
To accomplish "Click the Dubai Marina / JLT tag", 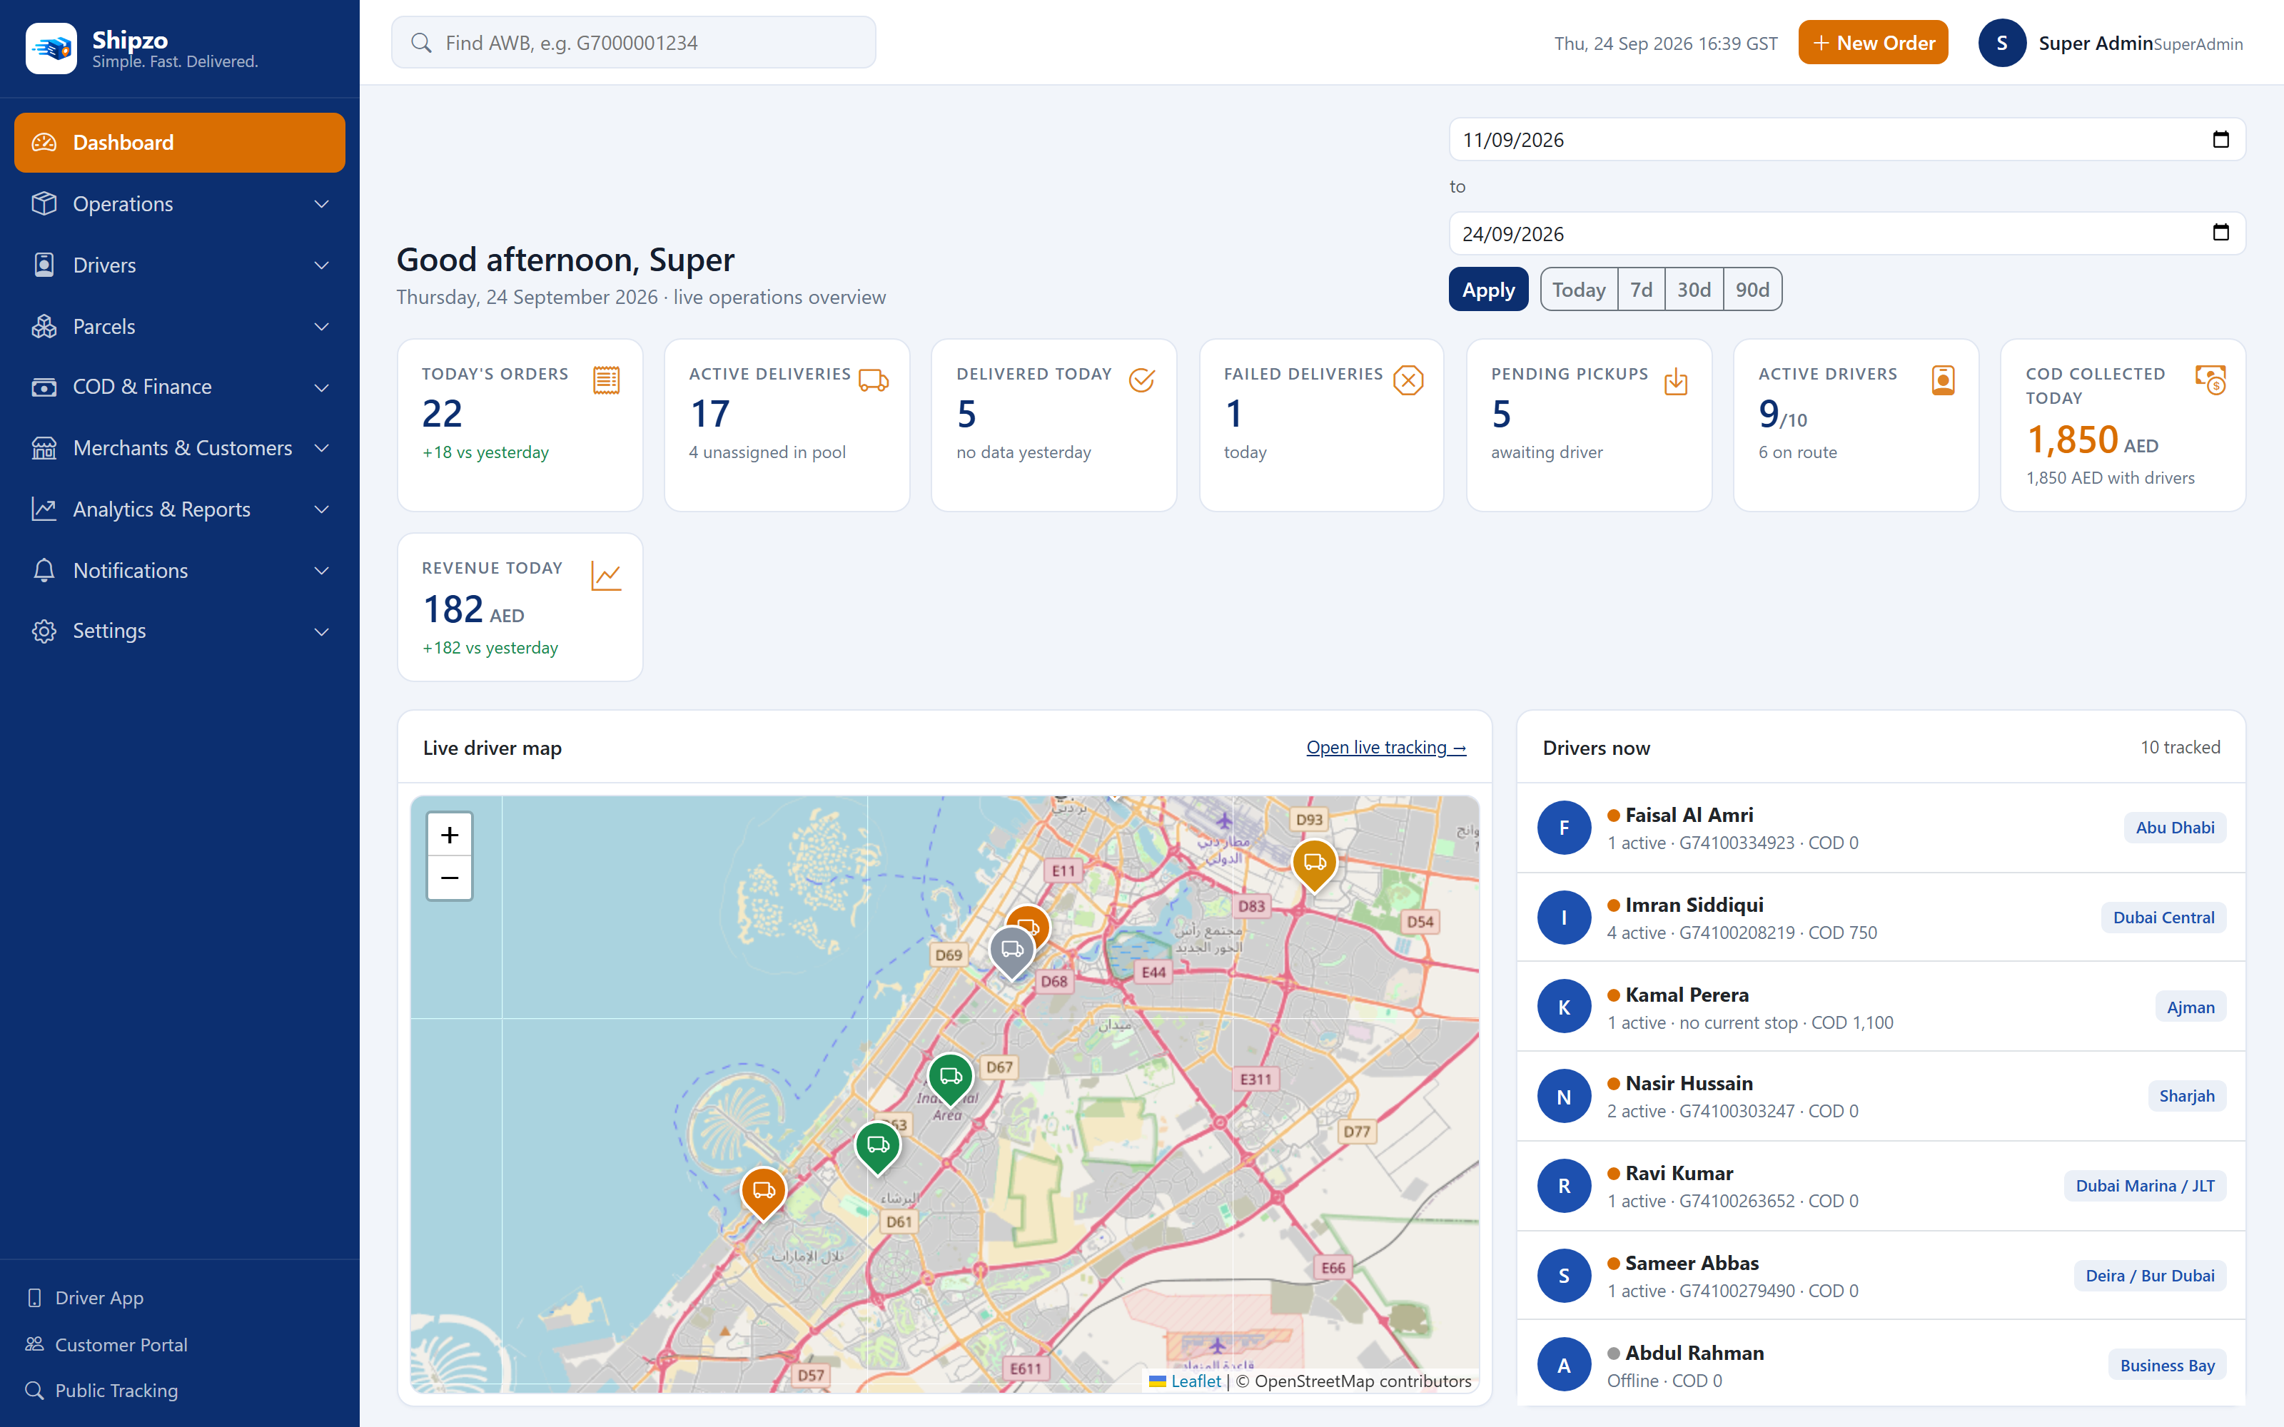I will [x=2144, y=1185].
